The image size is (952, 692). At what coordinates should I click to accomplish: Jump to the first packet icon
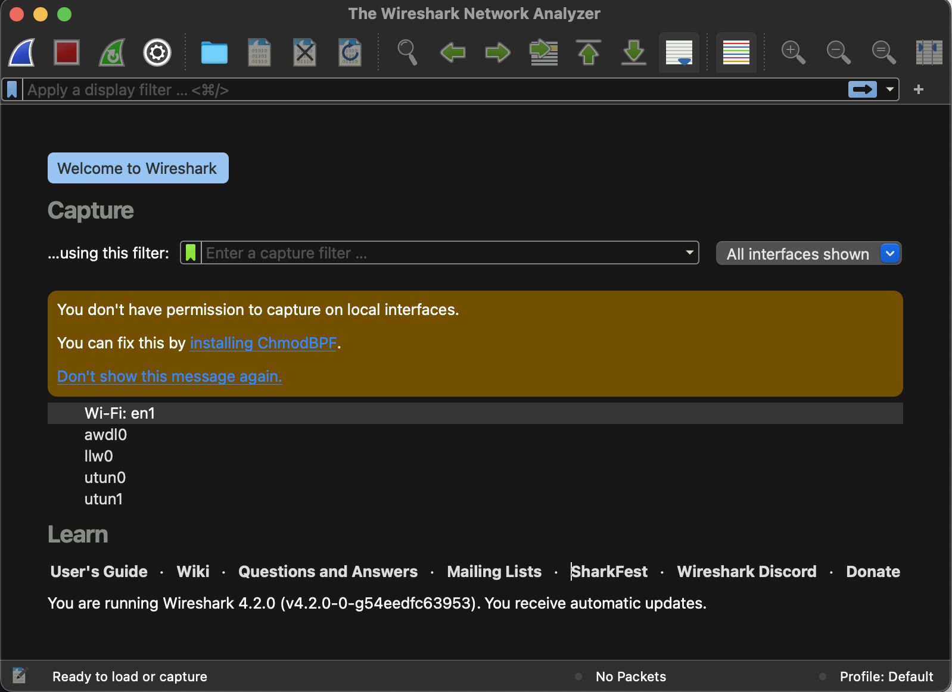[589, 52]
